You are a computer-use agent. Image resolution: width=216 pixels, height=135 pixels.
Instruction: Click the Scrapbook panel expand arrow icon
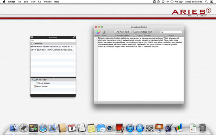pos(74,37)
